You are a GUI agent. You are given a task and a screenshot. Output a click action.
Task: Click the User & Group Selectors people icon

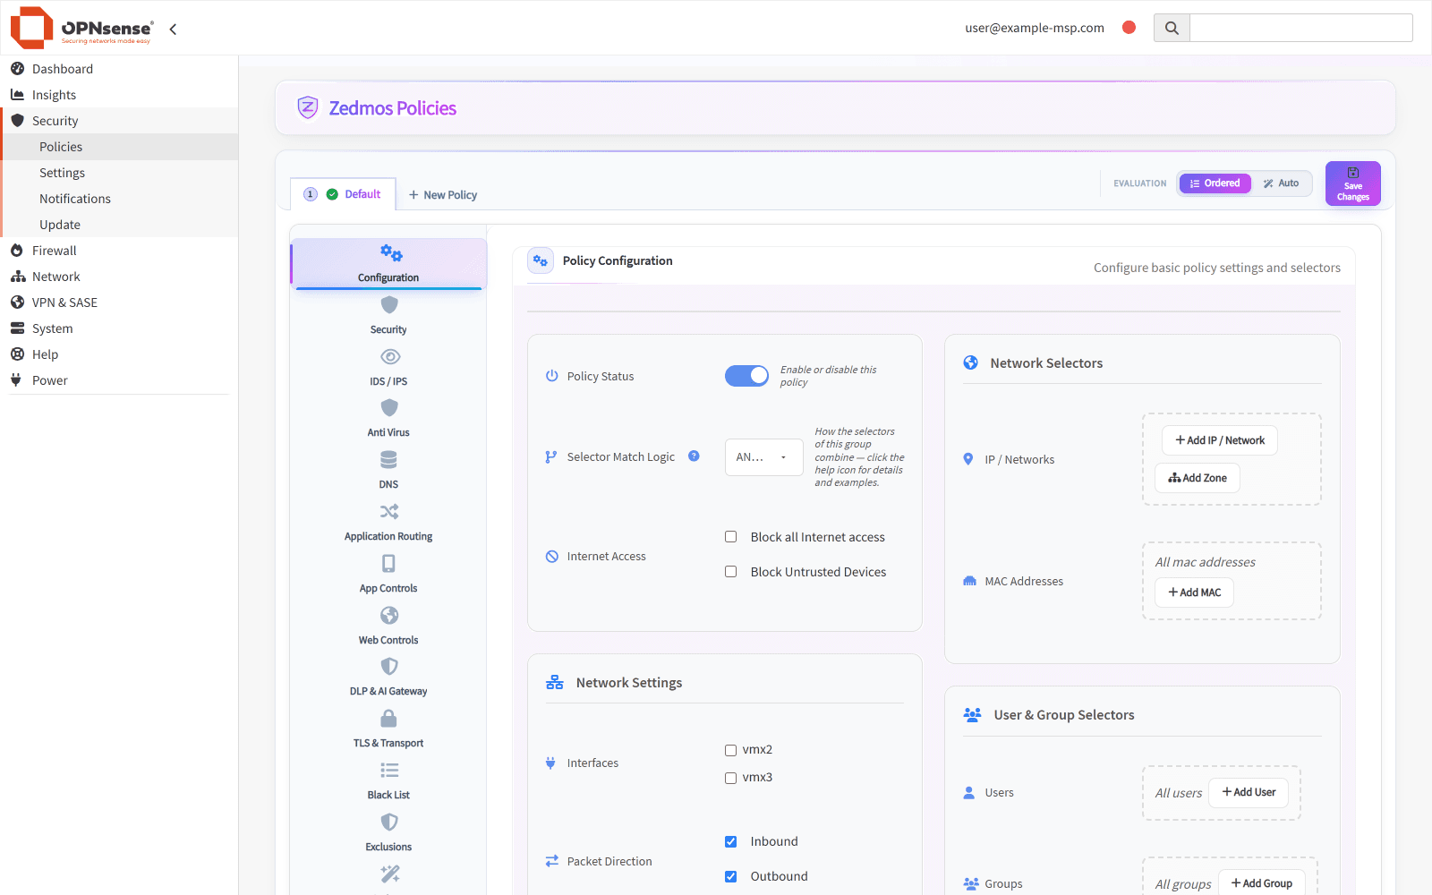(x=972, y=714)
